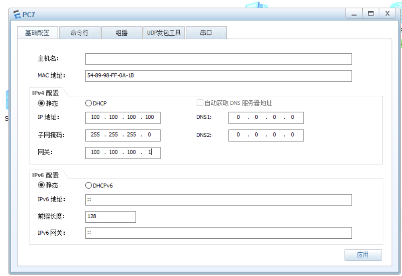Click the 子网掩码 input field
Screen dimensions: 402x276
click(123, 135)
